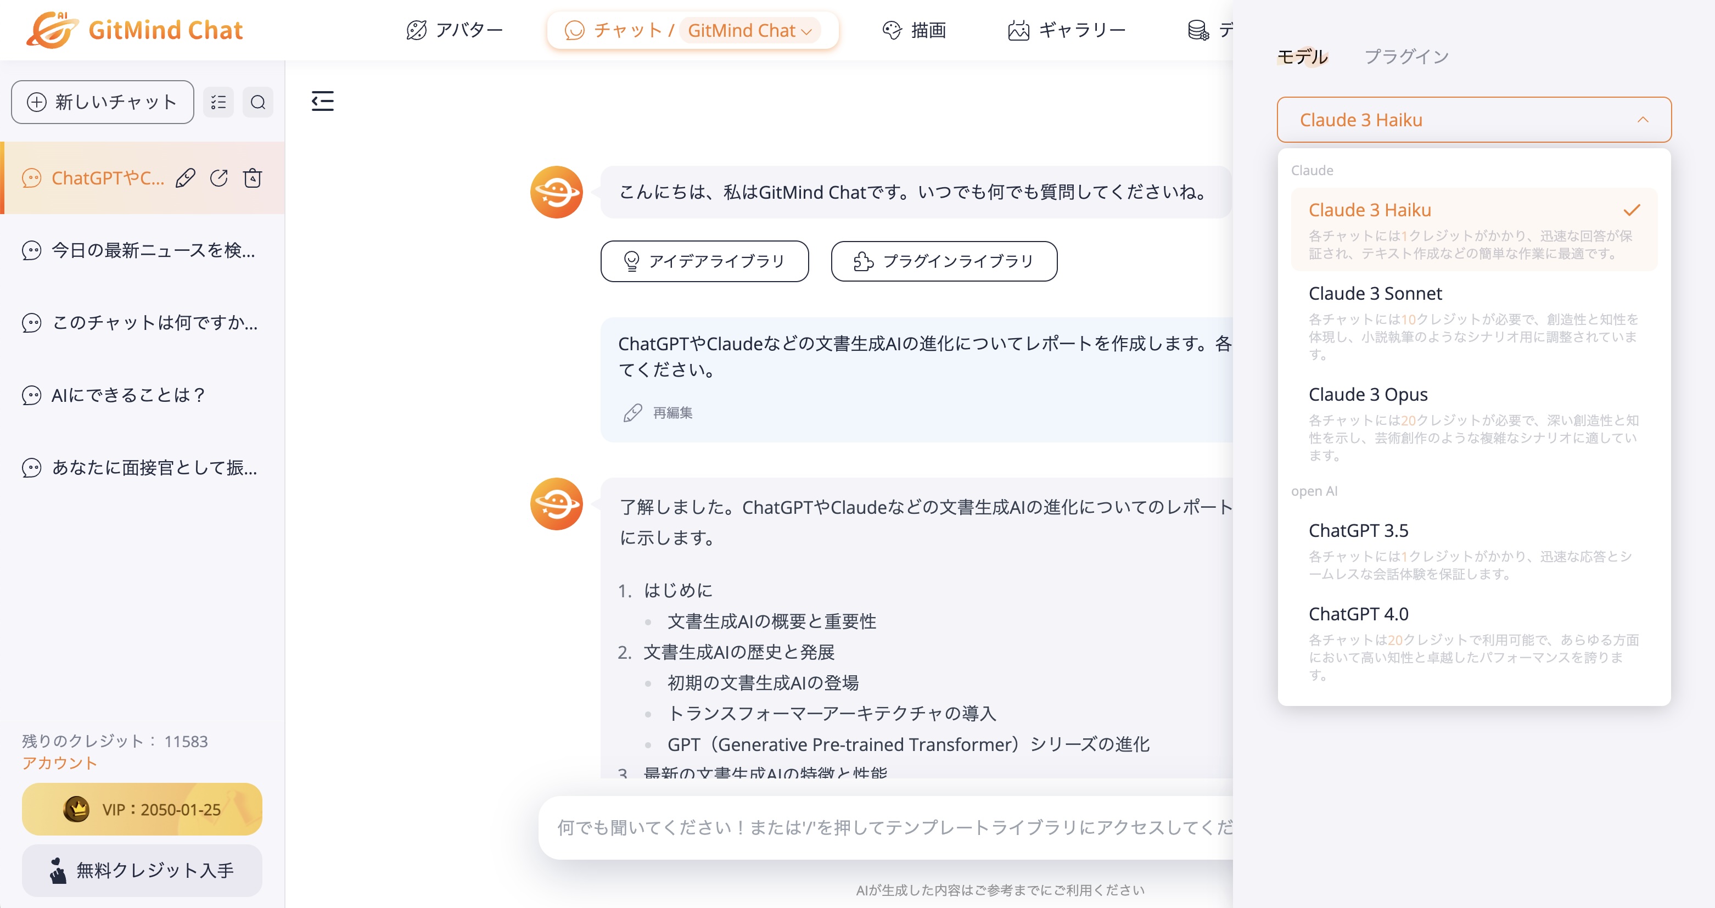
Task: Collapse the conversation sidebar panel
Action: [x=322, y=101]
